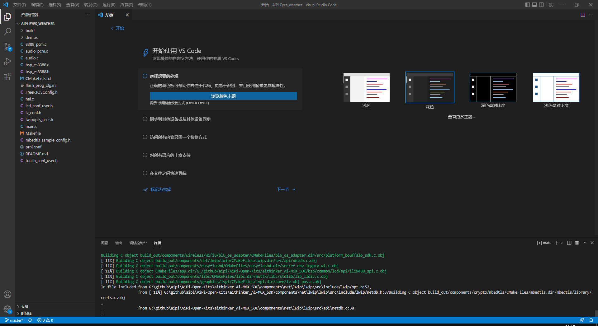Open notifications bell in status bar
Screen dimensions: 598x326
tap(591, 320)
